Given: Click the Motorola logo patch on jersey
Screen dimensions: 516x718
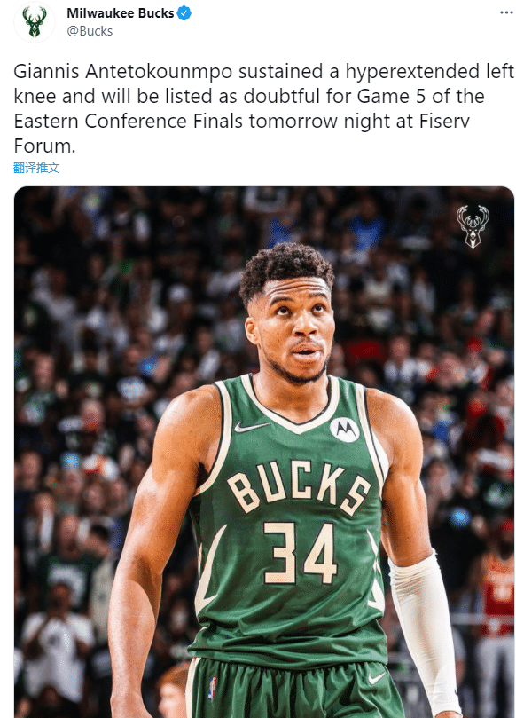Looking at the screenshot, I should tap(345, 429).
